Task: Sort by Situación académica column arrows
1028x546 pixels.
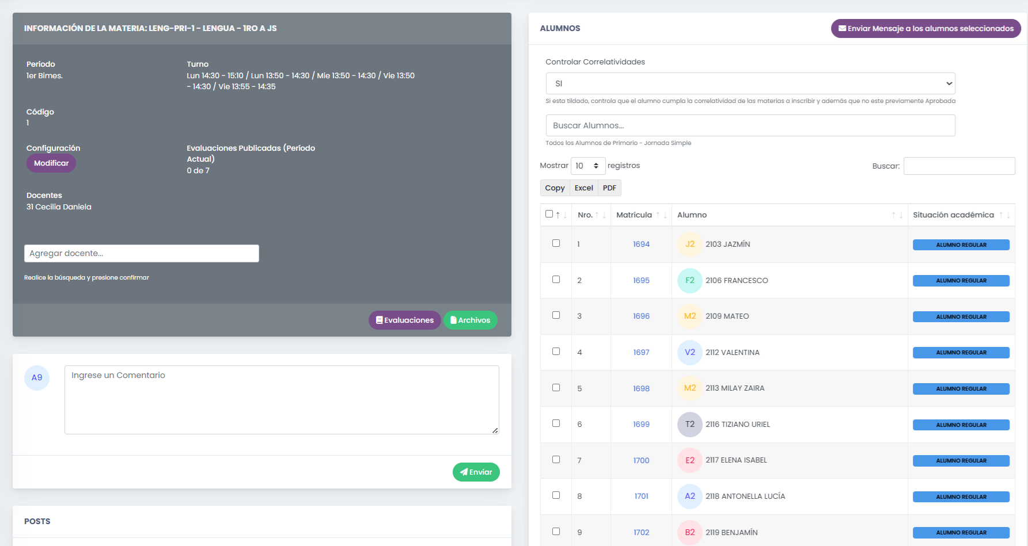Action: tap(1005, 215)
